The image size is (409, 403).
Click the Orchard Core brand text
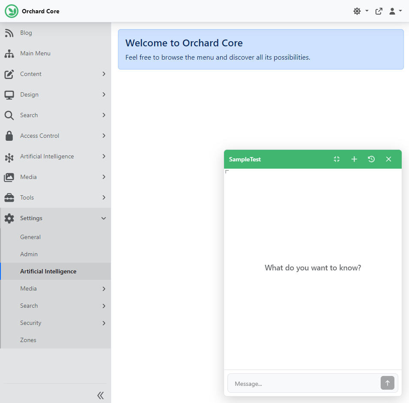40,11
